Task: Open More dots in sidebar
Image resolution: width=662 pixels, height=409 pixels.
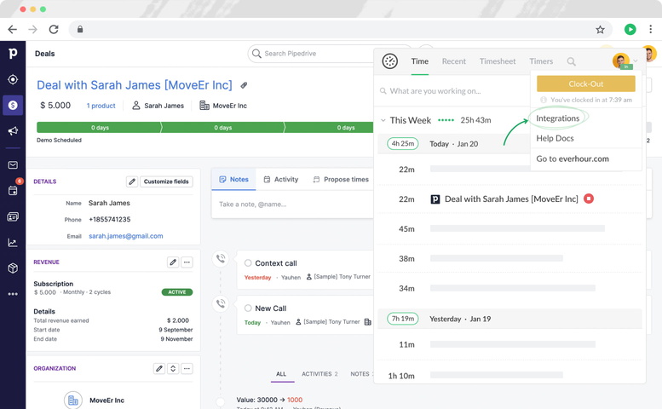Action: pyautogui.click(x=13, y=294)
